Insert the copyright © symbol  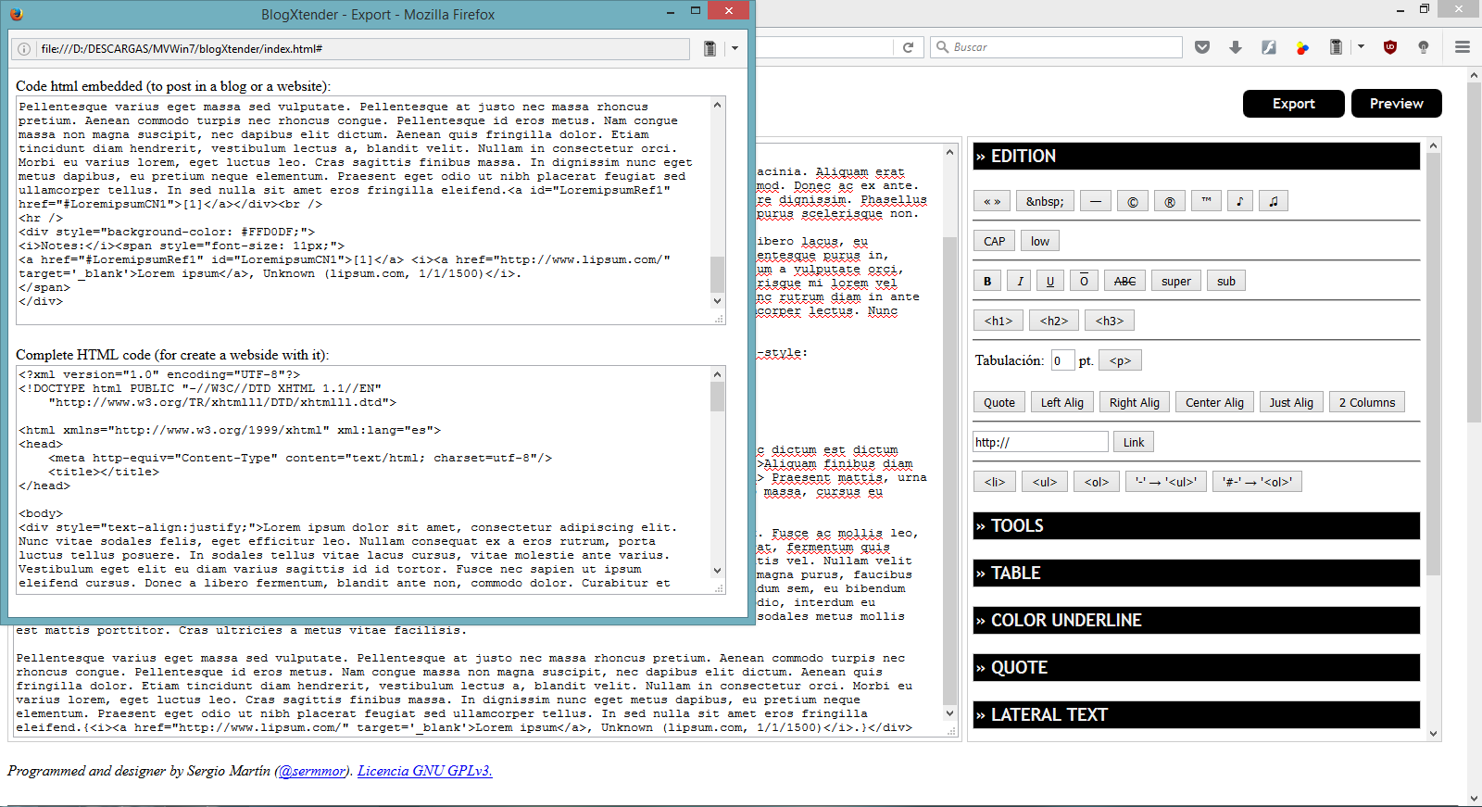click(x=1133, y=201)
